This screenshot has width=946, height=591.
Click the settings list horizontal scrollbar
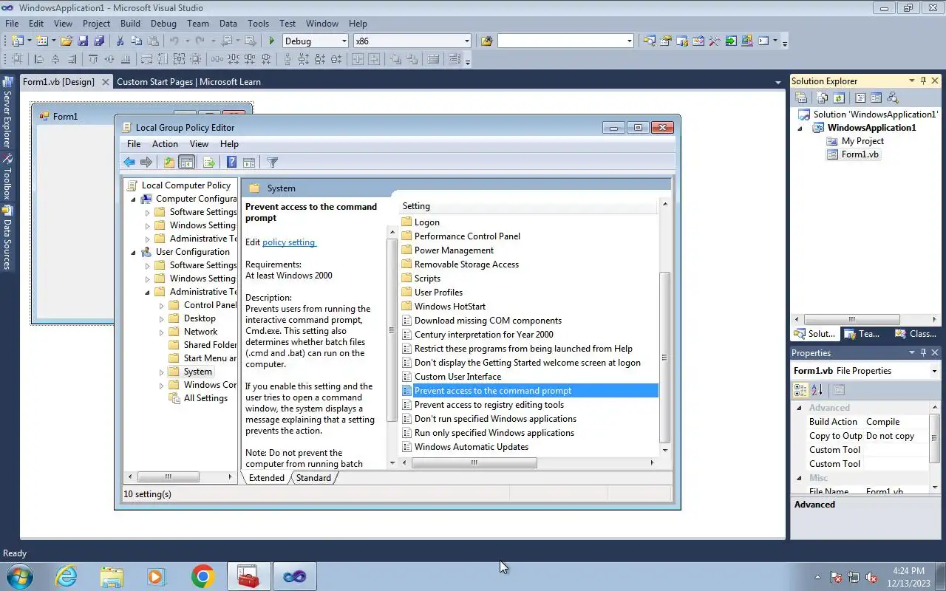[x=474, y=462]
